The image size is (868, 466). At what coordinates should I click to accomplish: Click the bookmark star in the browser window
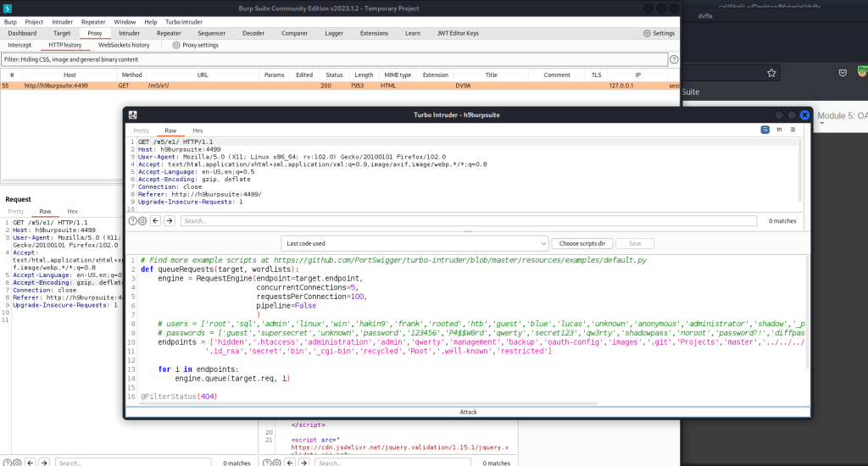(771, 73)
